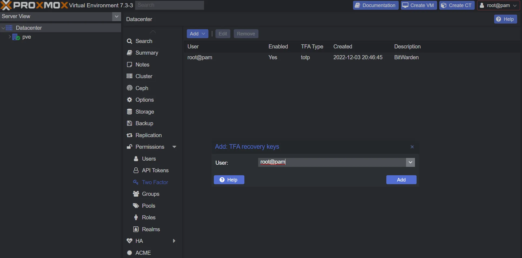The height and width of the screenshot is (258, 522).
Task: Focus the top Search field
Action: [169, 5]
